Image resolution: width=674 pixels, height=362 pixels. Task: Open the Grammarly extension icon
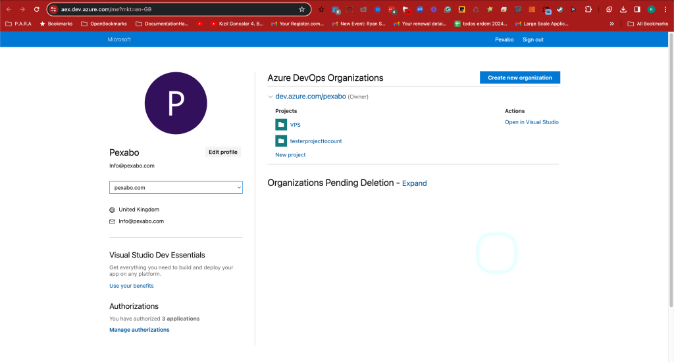pyautogui.click(x=448, y=9)
